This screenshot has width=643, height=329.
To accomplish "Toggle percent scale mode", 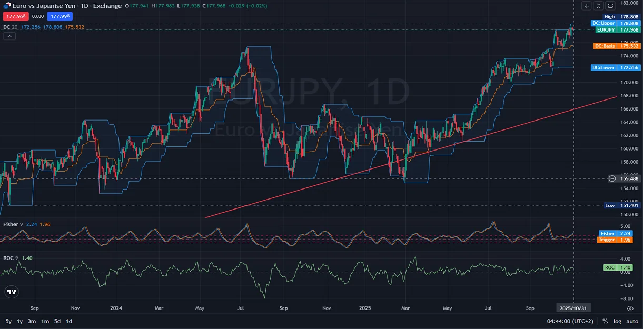I will click(606, 321).
